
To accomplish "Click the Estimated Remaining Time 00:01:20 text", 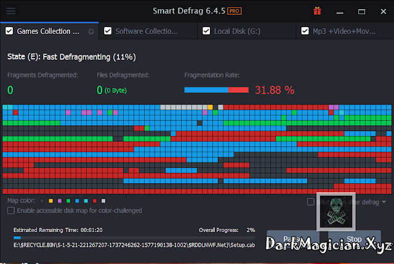I will click(58, 230).
